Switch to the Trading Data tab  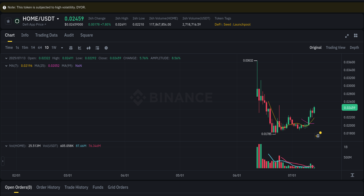pos(46,35)
